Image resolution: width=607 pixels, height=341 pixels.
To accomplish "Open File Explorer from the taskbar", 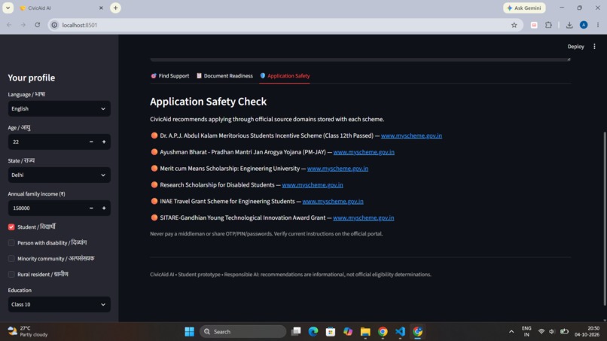I will click(365, 332).
